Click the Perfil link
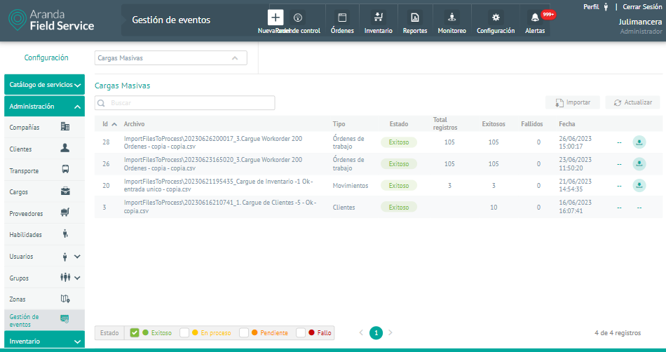 [591, 7]
